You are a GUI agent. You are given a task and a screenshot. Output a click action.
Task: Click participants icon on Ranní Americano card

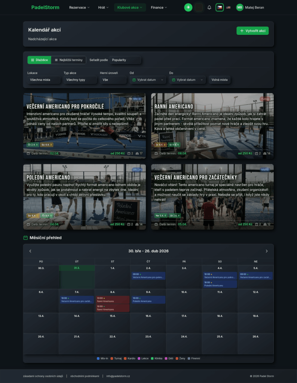click(x=265, y=153)
